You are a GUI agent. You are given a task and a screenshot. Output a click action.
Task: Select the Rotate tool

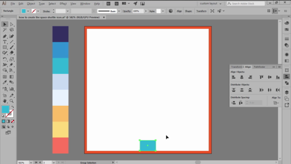point(5,59)
